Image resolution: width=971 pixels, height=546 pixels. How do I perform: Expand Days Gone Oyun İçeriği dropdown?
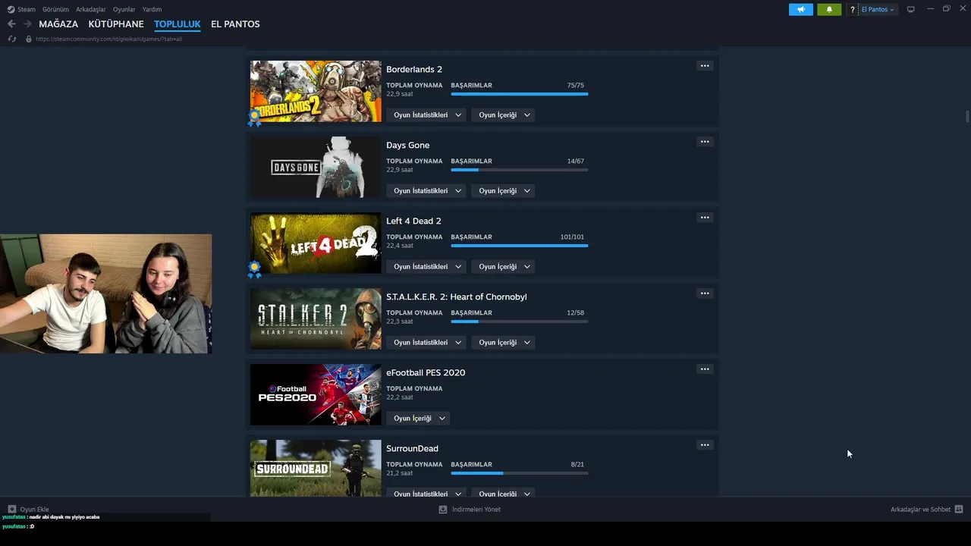coord(504,190)
